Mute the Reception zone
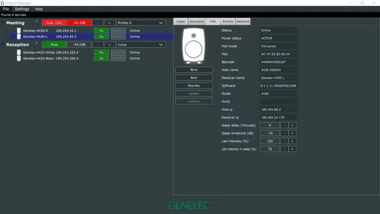Image resolution: width=380 pixels, height=214 pixels. (54, 45)
